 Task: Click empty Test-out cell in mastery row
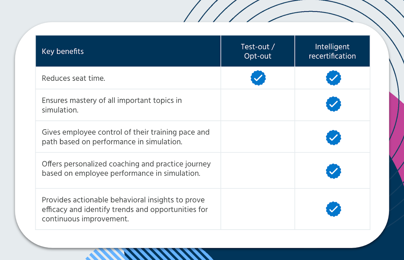(258, 105)
